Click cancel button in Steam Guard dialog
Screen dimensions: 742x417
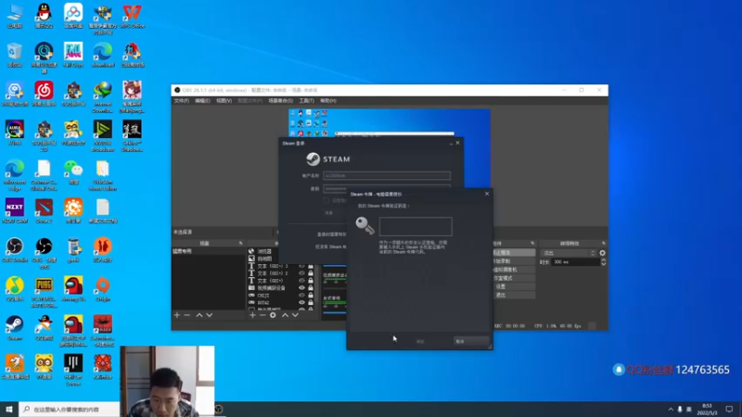[471, 341]
